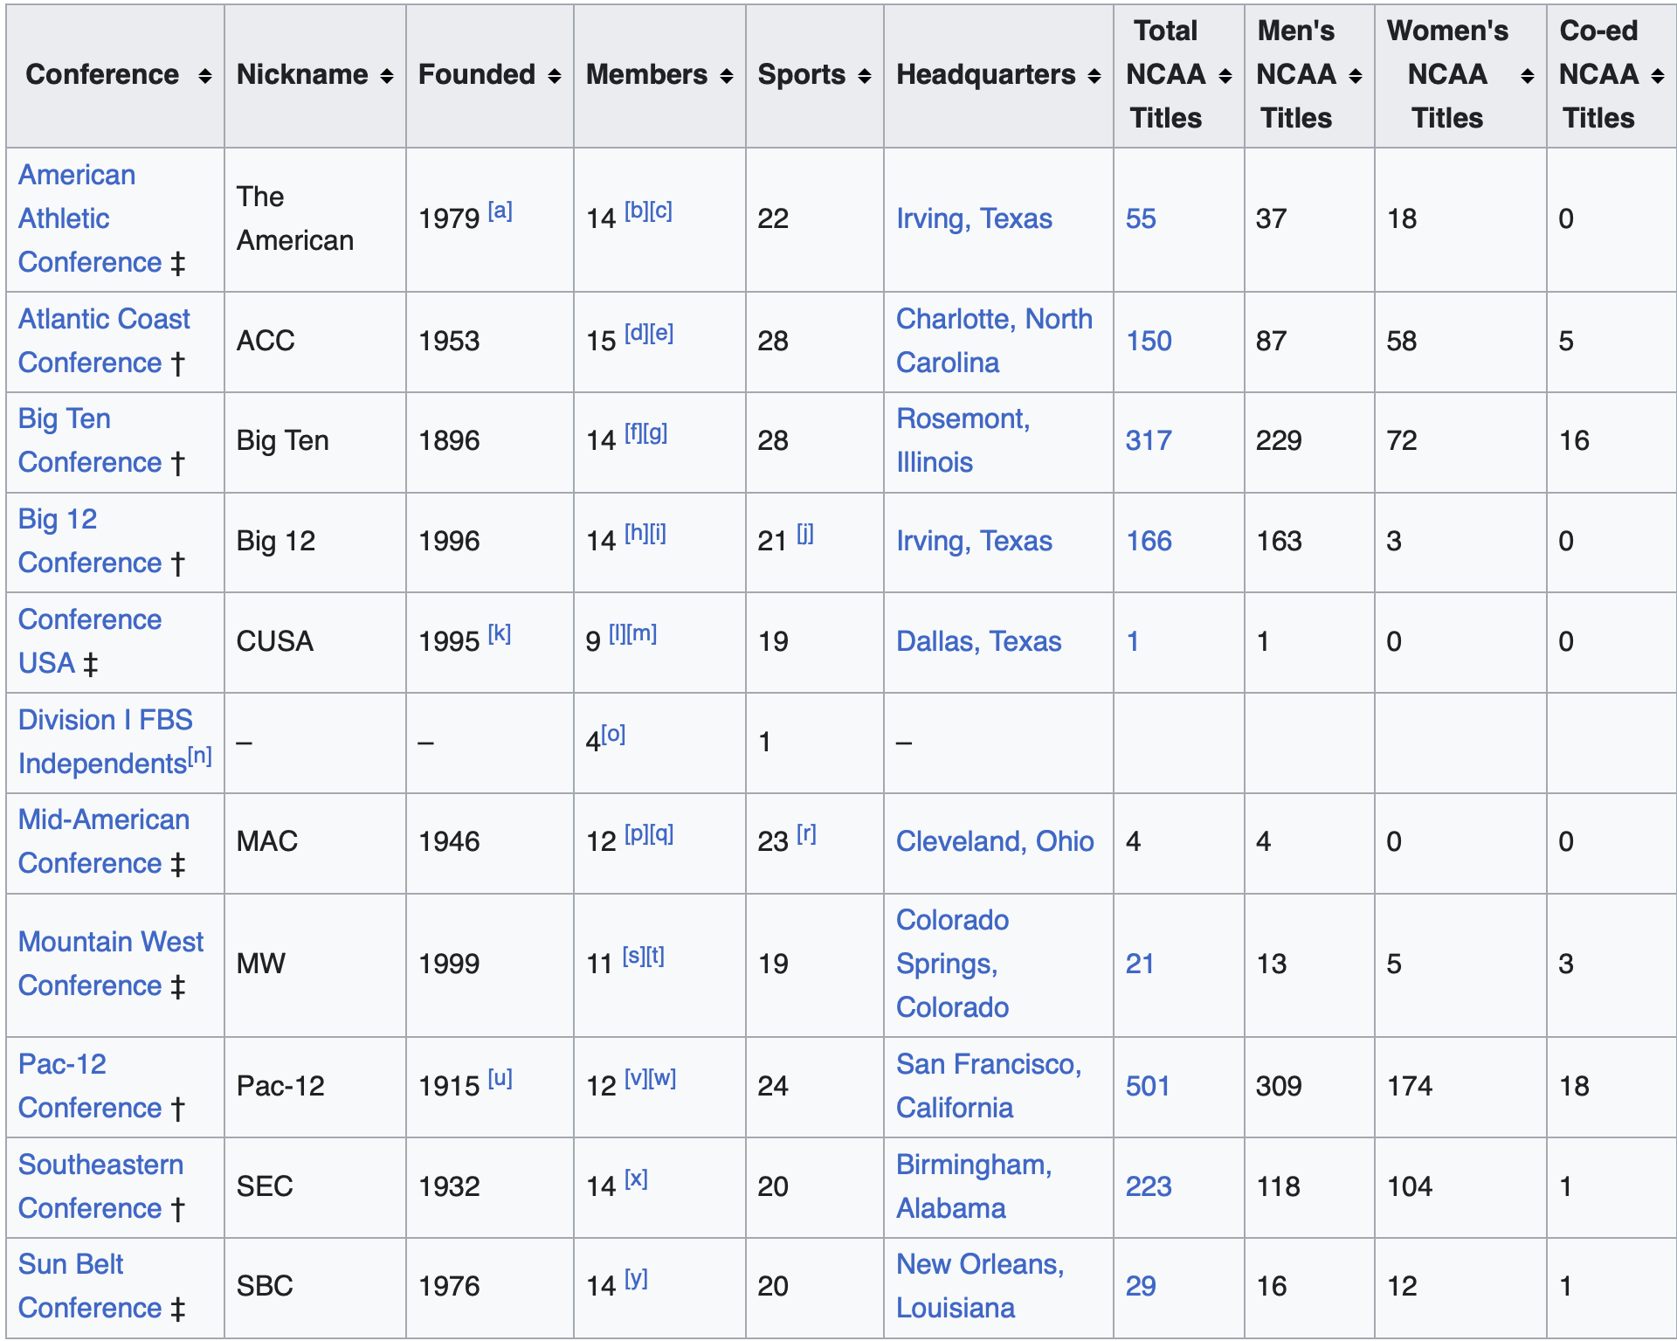Click total titles 29 link

tap(1141, 1286)
